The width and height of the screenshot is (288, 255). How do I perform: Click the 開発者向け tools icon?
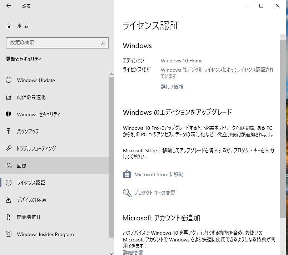[x=9, y=217]
